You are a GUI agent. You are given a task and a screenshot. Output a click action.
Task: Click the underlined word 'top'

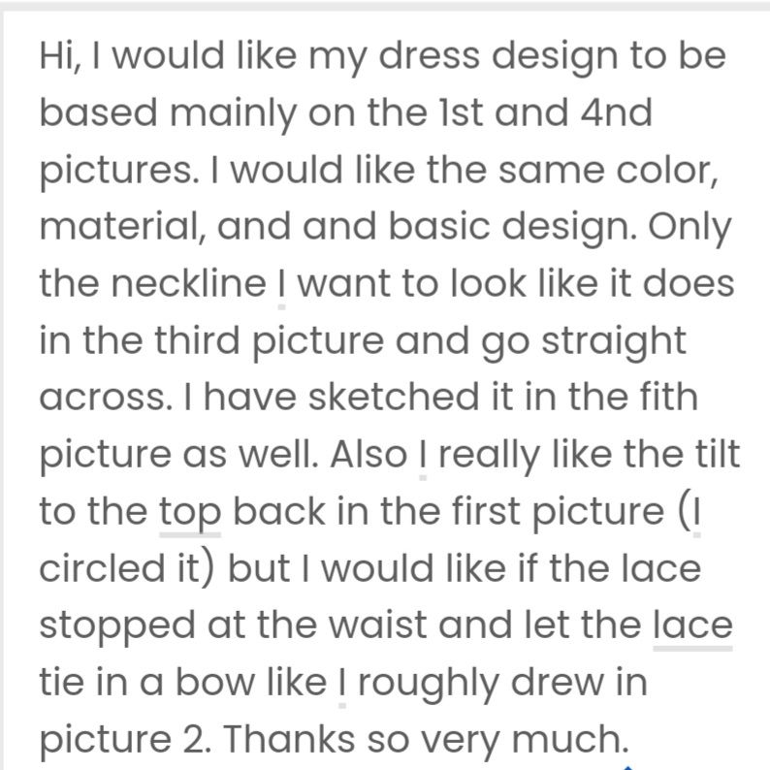click(189, 513)
